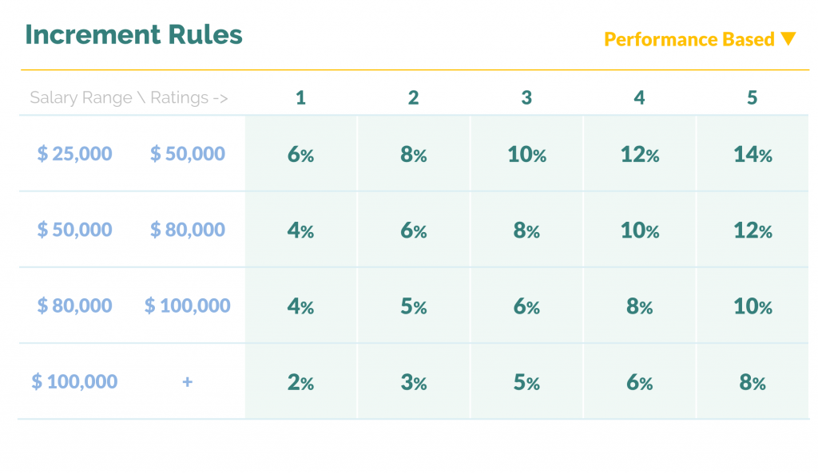The image size is (818, 473).
Task: Select rating column header 3
Action: tap(526, 97)
